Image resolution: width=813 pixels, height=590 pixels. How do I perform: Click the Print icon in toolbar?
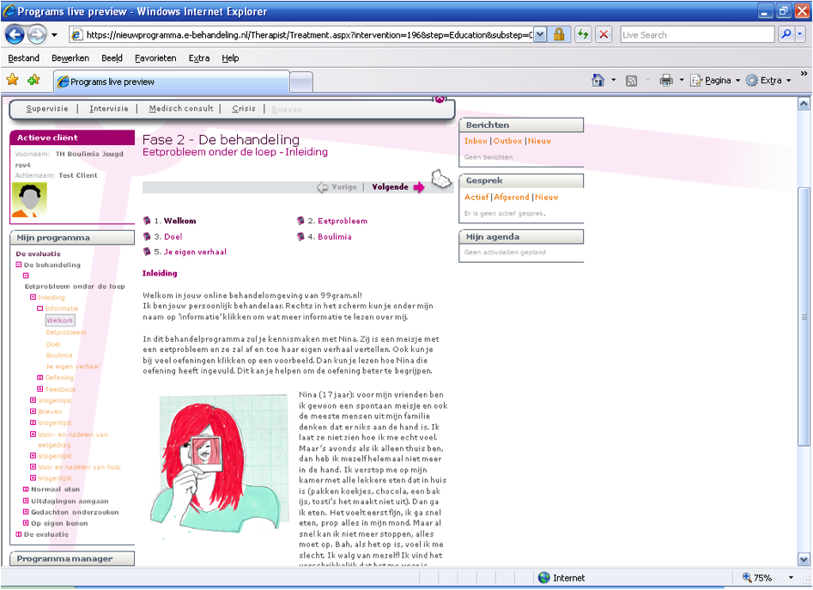coord(666,80)
